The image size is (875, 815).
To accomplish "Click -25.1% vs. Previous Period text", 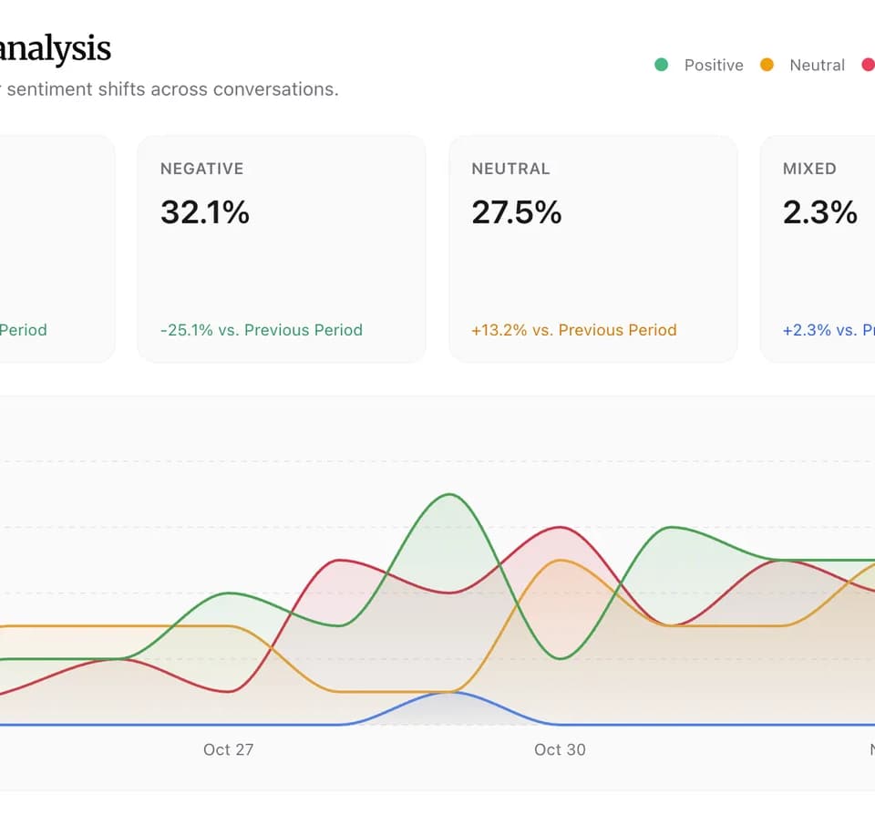I will point(262,330).
